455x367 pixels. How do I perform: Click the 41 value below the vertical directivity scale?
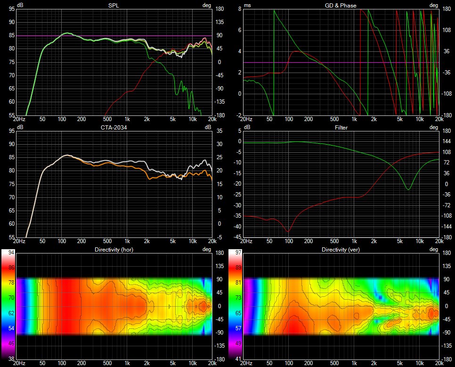[x=238, y=359]
